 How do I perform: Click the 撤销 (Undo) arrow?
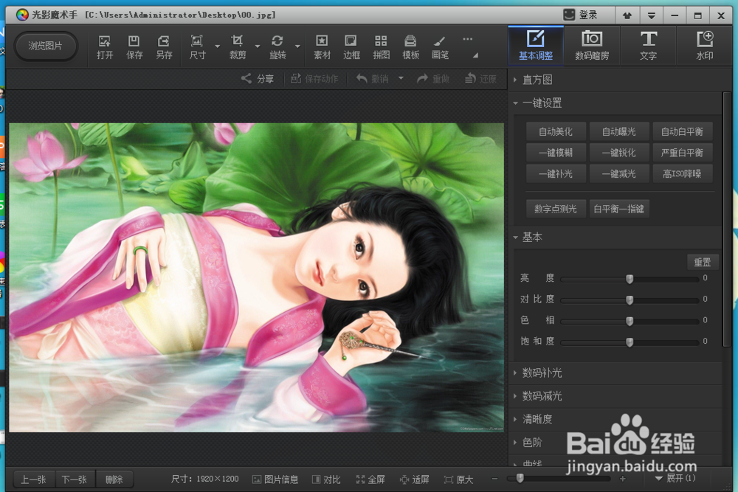point(362,78)
